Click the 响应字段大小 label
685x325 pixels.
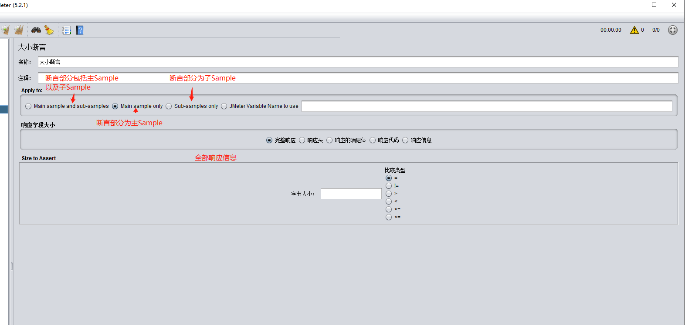(38, 125)
